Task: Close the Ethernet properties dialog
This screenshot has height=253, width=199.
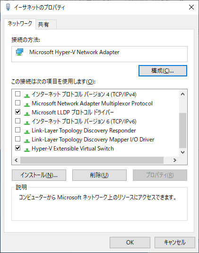Action: 191,7
